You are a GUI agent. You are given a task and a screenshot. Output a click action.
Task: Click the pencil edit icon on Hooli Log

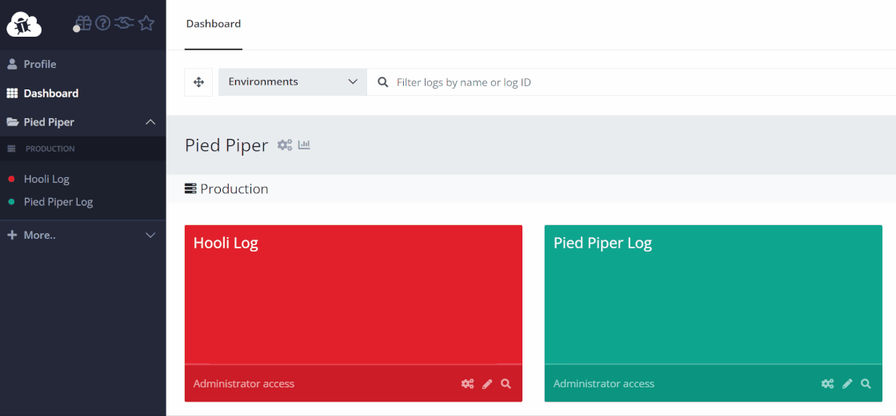[x=487, y=384]
